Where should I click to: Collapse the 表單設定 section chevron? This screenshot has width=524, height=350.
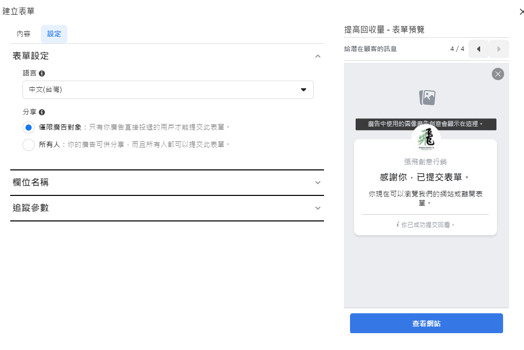(x=318, y=56)
